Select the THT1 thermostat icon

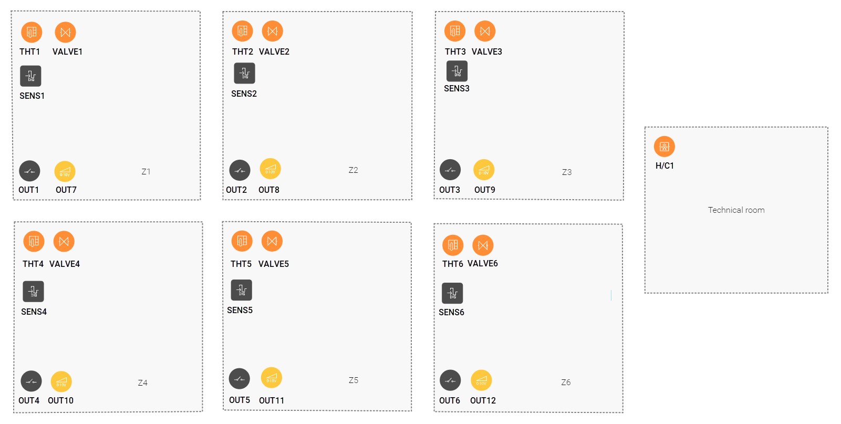pyautogui.click(x=32, y=32)
